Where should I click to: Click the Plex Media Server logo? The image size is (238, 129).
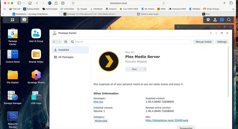[x=109, y=61]
